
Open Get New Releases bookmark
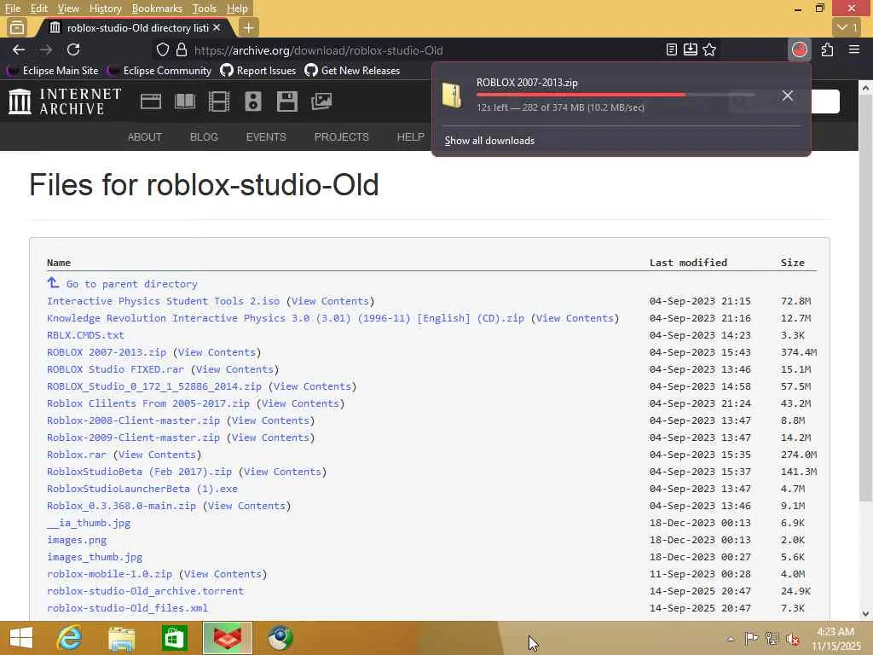[352, 71]
